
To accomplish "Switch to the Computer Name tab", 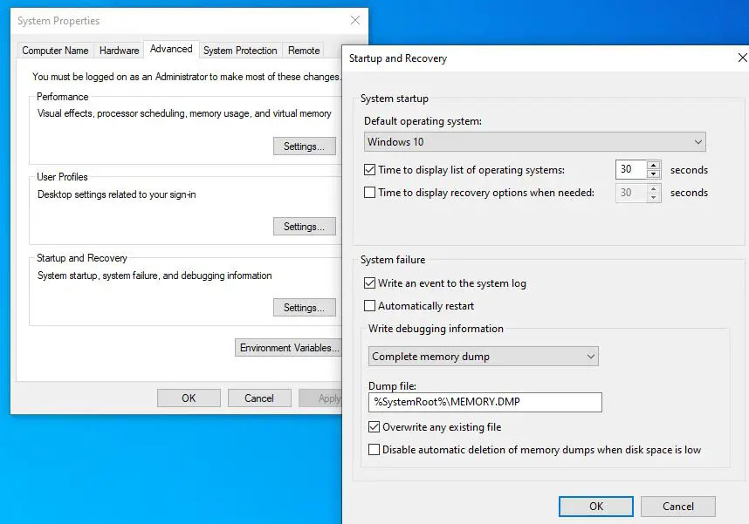I will [55, 51].
